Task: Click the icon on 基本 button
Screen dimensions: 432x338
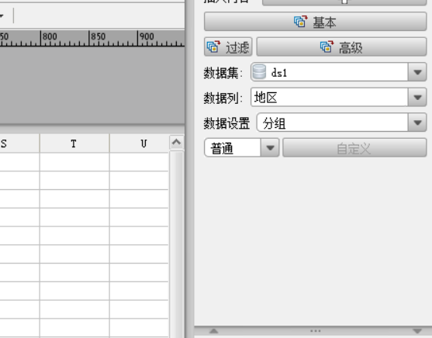Action: (x=301, y=22)
